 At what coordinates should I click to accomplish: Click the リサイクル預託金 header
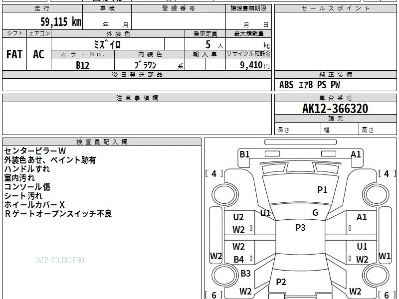click(248, 54)
